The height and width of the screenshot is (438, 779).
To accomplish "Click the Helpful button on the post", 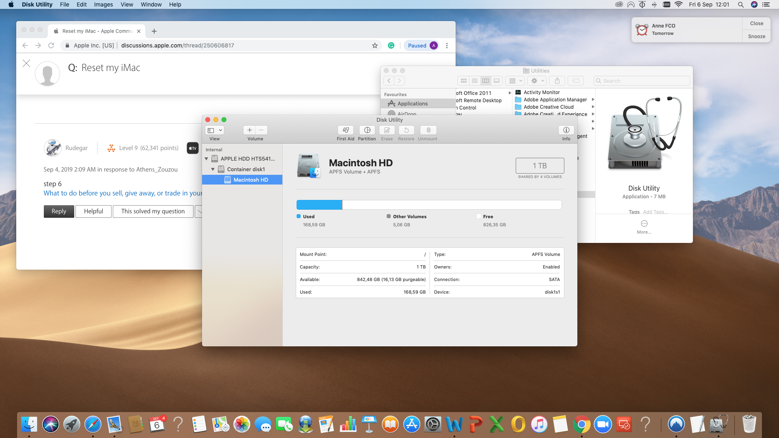I will (94, 211).
